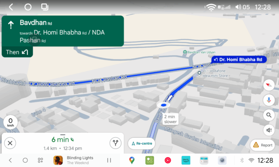Screen dimensions: 279x167
Task: Tap the Then turn-left step preview
Action: click(x=17, y=52)
